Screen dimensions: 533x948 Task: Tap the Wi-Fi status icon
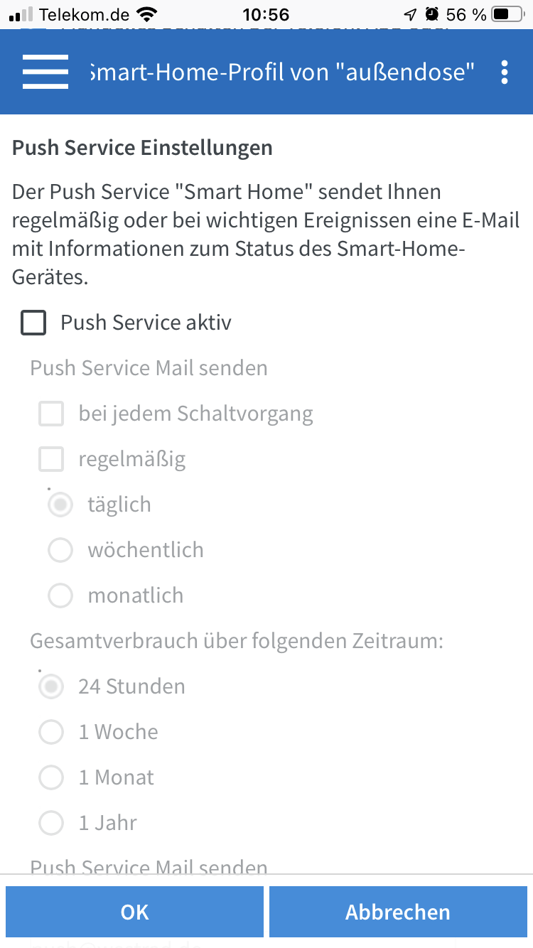[147, 14]
